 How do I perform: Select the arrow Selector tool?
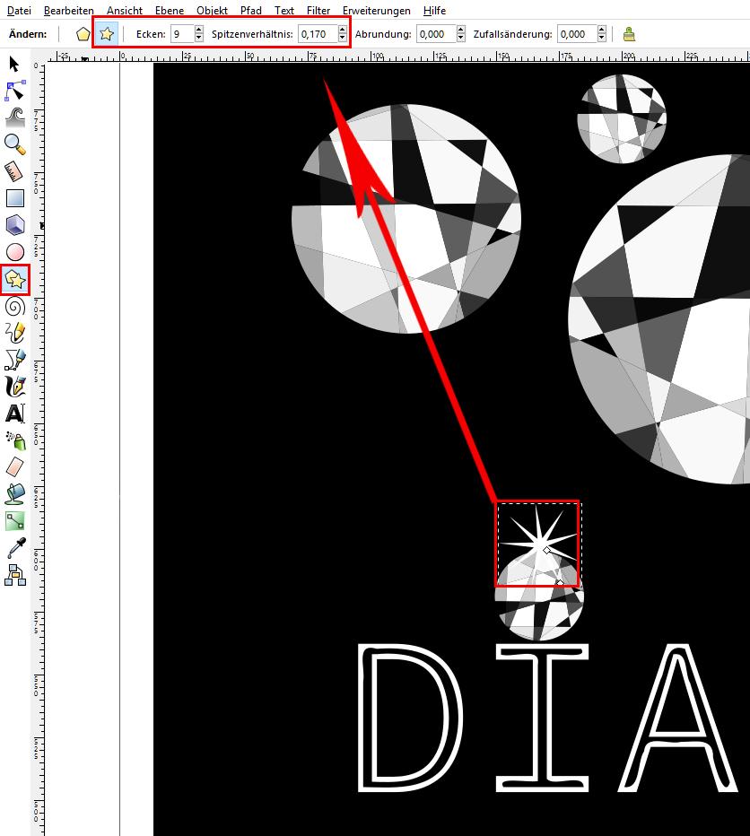[x=14, y=64]
